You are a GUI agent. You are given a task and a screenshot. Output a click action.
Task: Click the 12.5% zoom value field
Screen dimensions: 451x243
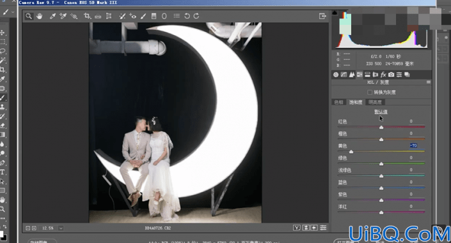48,228
